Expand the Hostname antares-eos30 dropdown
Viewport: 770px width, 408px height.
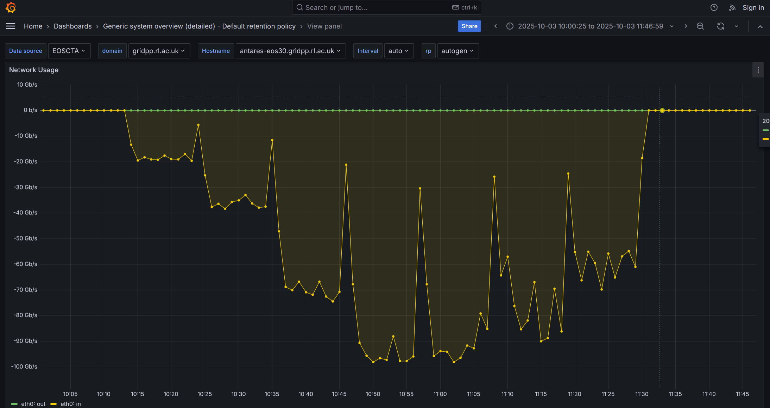click(290, 51)
